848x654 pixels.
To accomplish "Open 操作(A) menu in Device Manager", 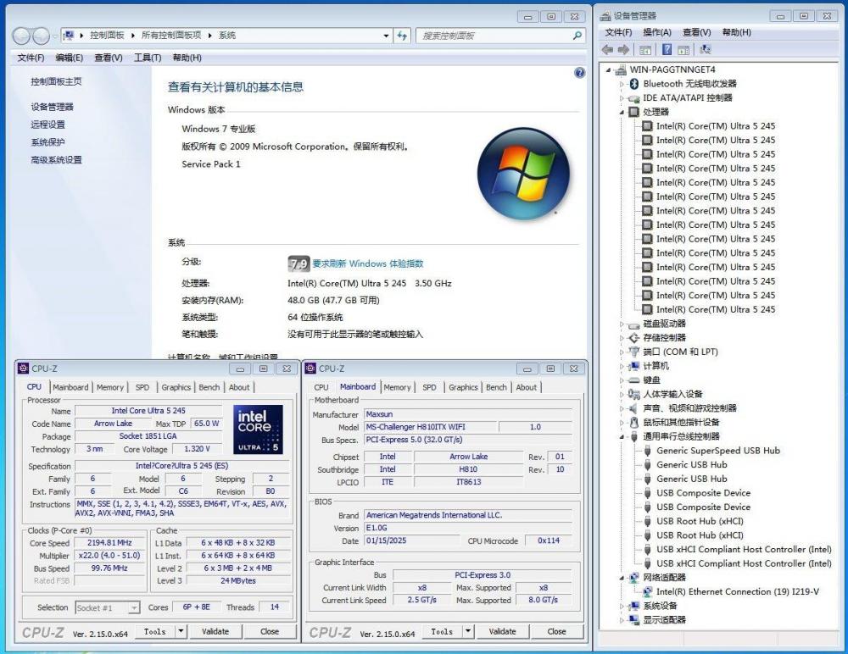I will point(657,32).
